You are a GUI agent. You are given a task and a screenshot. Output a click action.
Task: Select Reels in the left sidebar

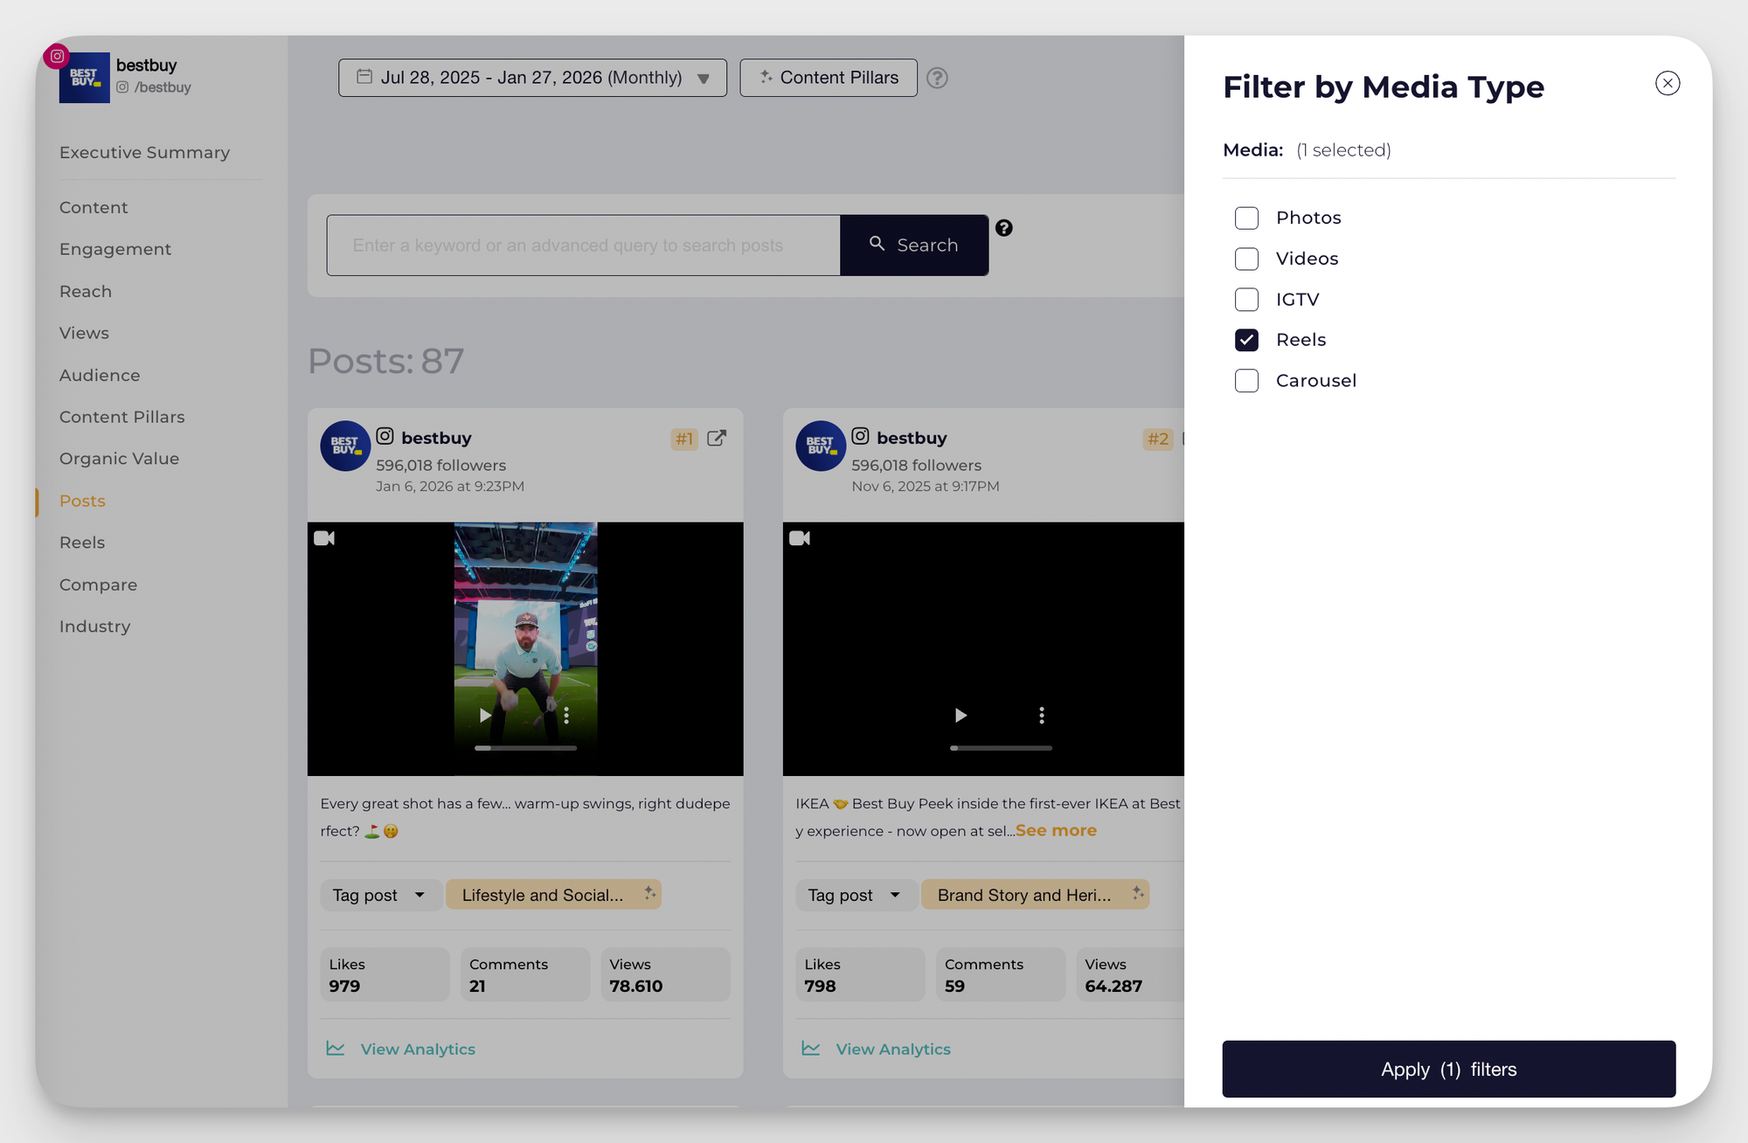point(81,542)
